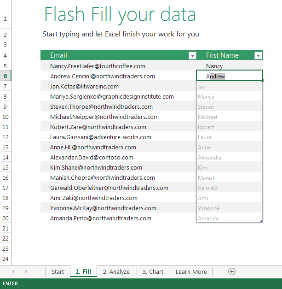This screenshot has width=282, height=289.
Task: Click the Jan flash fill suggestion
Action: tap(201, 86)
